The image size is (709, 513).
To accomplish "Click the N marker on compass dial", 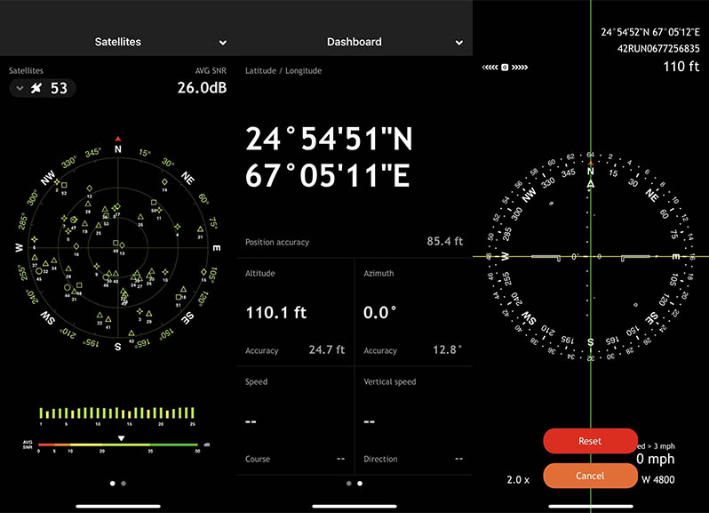I will [591, 172].
